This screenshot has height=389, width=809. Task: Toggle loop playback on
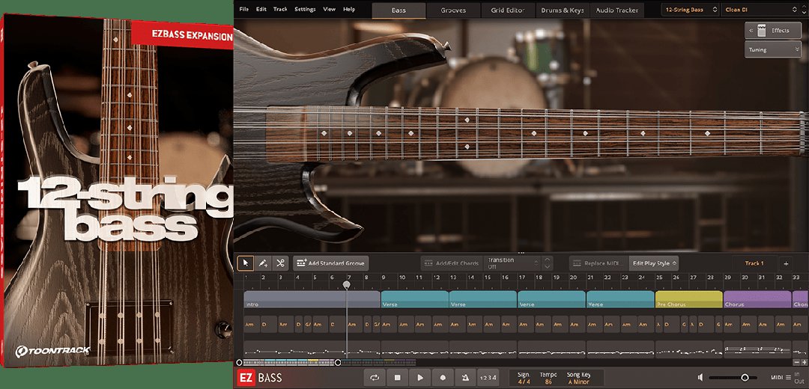[375, 379]
